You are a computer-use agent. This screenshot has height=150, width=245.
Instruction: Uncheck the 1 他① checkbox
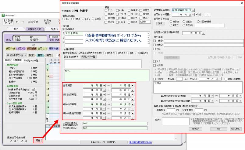coord(154,40)
